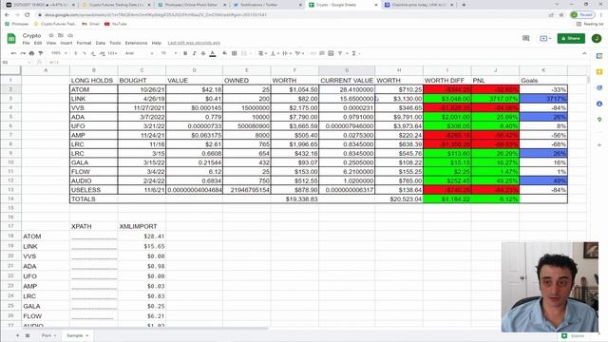This screenshot has height=342, width=608.
Task: Toggle italic formatting
Action: pyautogui.click(x=194, y=53)
